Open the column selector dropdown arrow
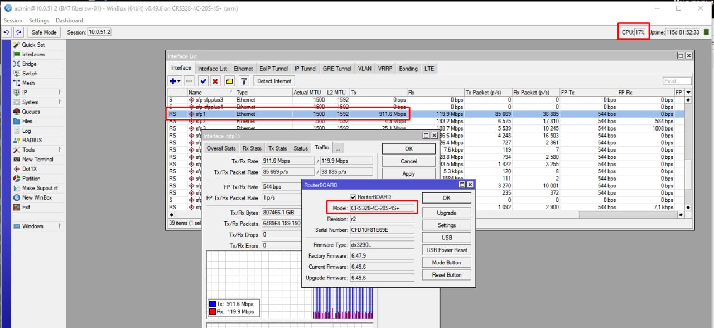This screenshot has width=714, height=328. [x=688, y=92]
